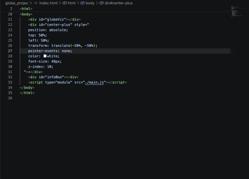Screen dimensions: 249x179
Task: Expand chevron after globe_projec breadcrumb
Action: point(31,3)
